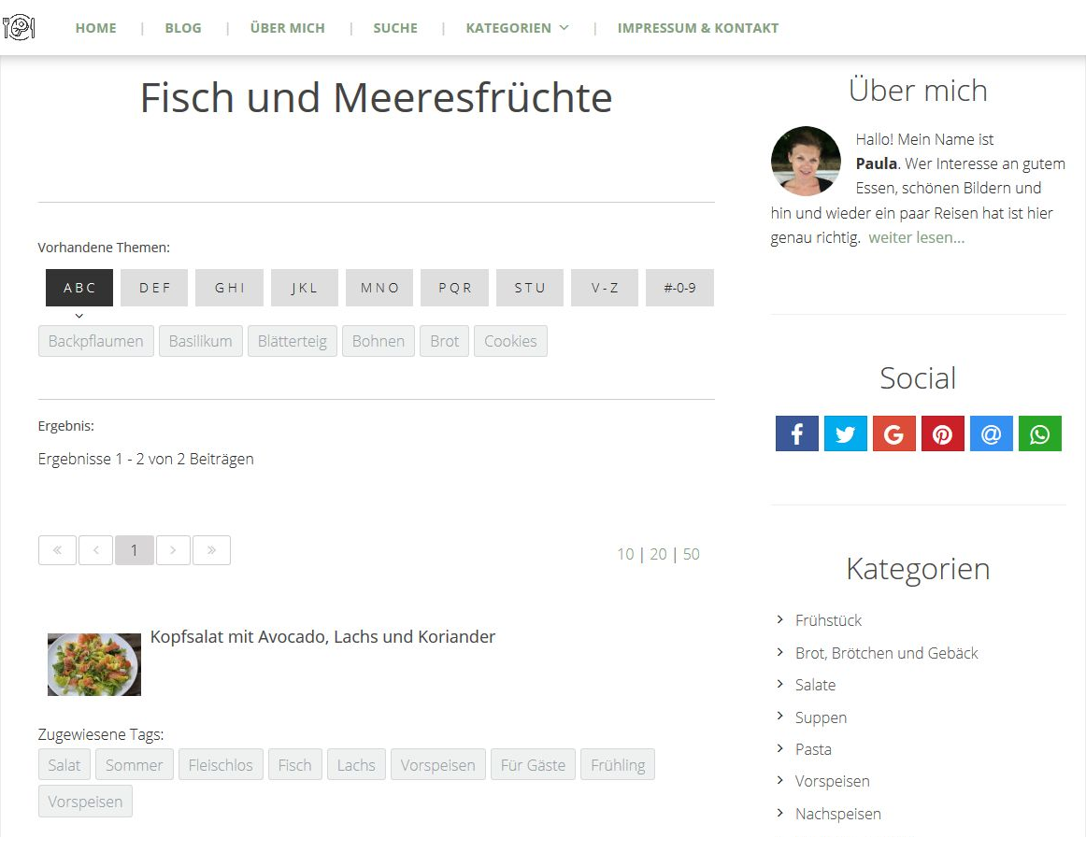Go to next page arrow

[x=173, y=550]
